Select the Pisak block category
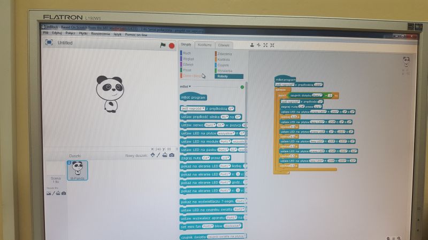This screenshot has width=428, height=240. tap(187, 70)
